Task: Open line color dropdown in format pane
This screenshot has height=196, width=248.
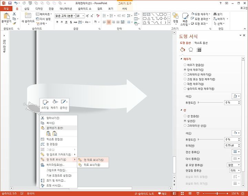Action: [236, 133]
